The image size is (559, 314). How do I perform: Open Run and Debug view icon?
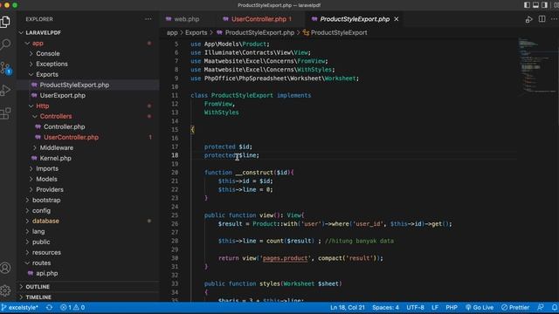(x=5, y=91)
